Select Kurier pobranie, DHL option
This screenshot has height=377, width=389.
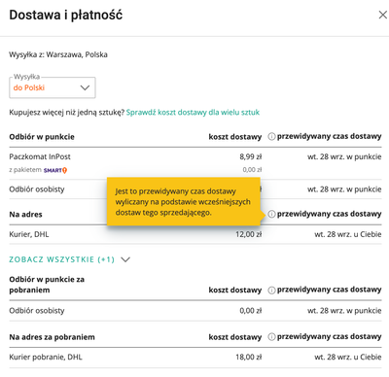click(195, 357)
